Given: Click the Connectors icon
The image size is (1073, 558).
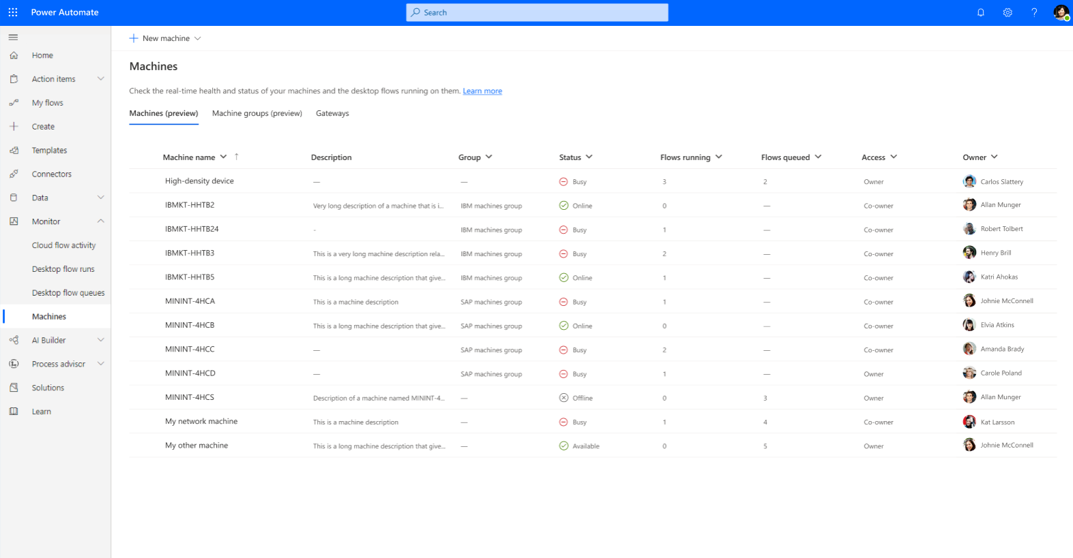Looking at the screenshot, I should (14, 174).
